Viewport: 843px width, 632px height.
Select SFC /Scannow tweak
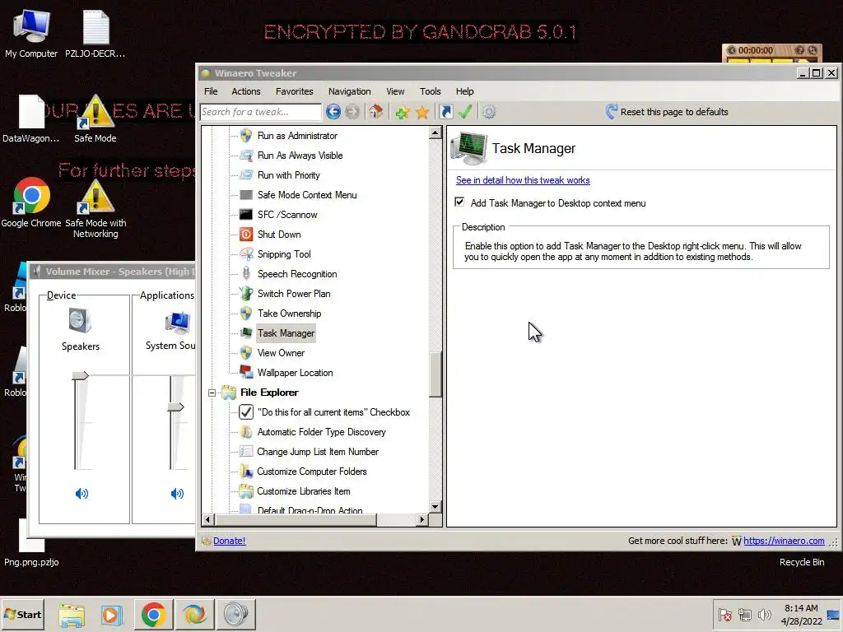coord(287,215)
